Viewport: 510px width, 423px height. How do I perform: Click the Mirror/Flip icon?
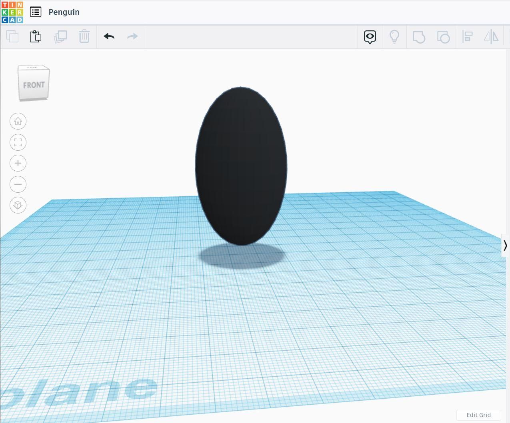(x=491, y=36)
